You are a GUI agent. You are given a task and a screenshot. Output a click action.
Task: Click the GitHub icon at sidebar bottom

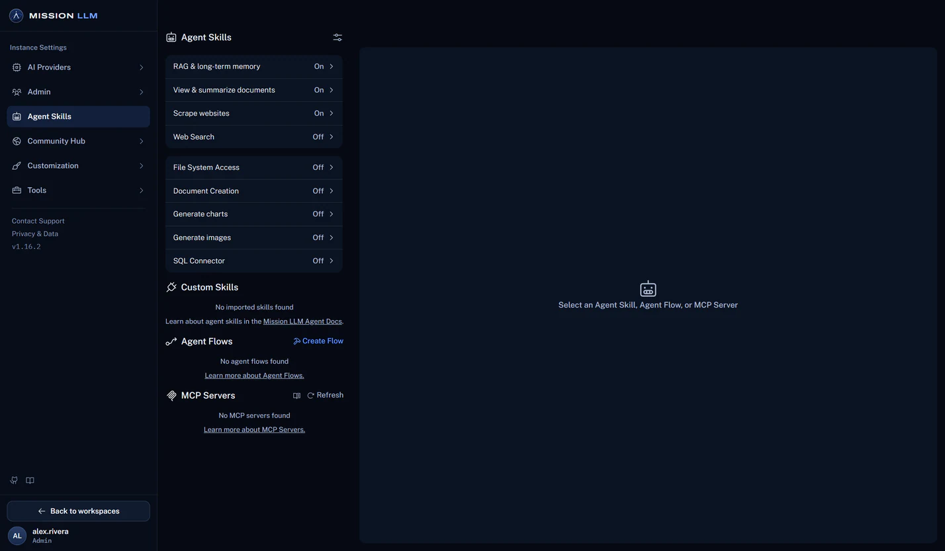[14, 480]
